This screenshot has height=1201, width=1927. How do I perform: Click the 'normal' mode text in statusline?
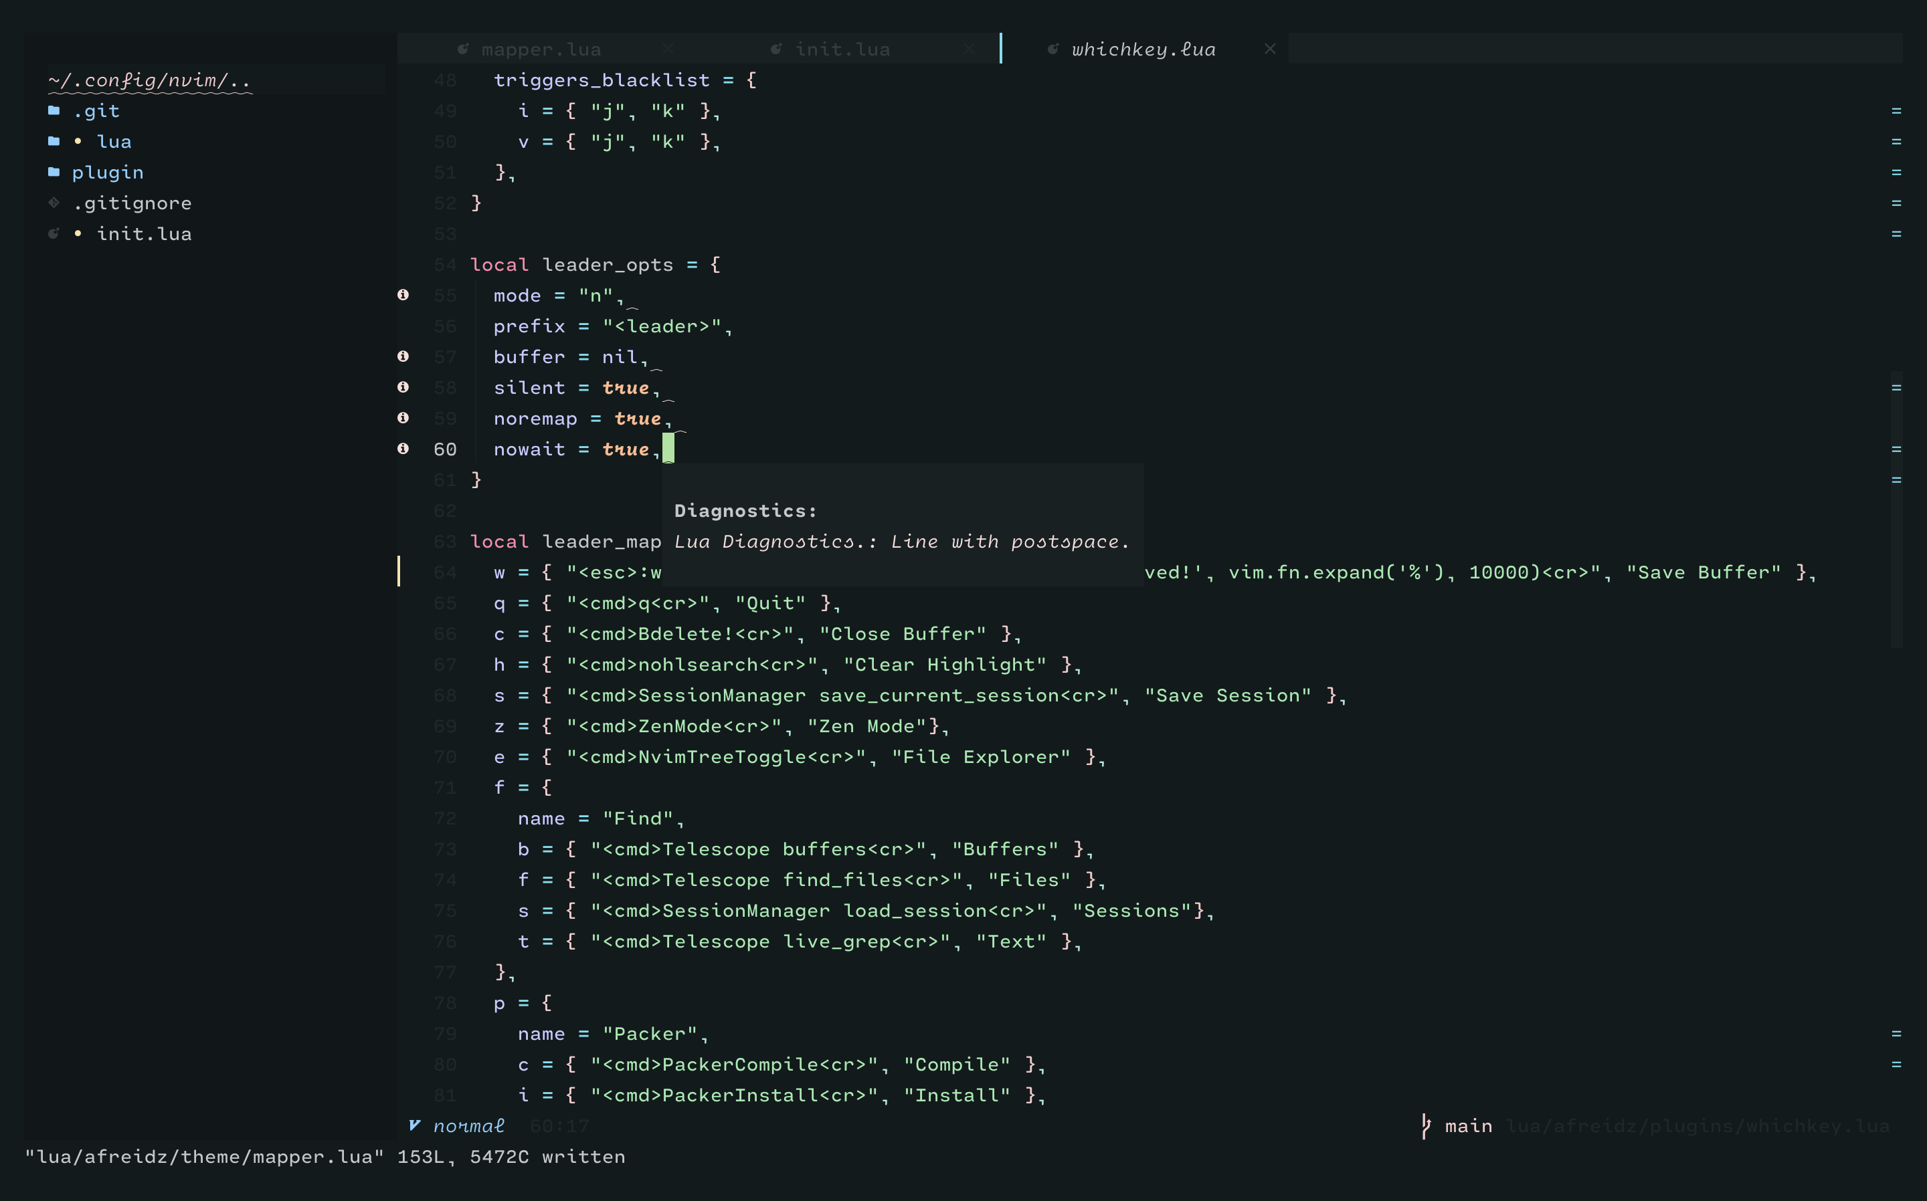point(469,1126)
